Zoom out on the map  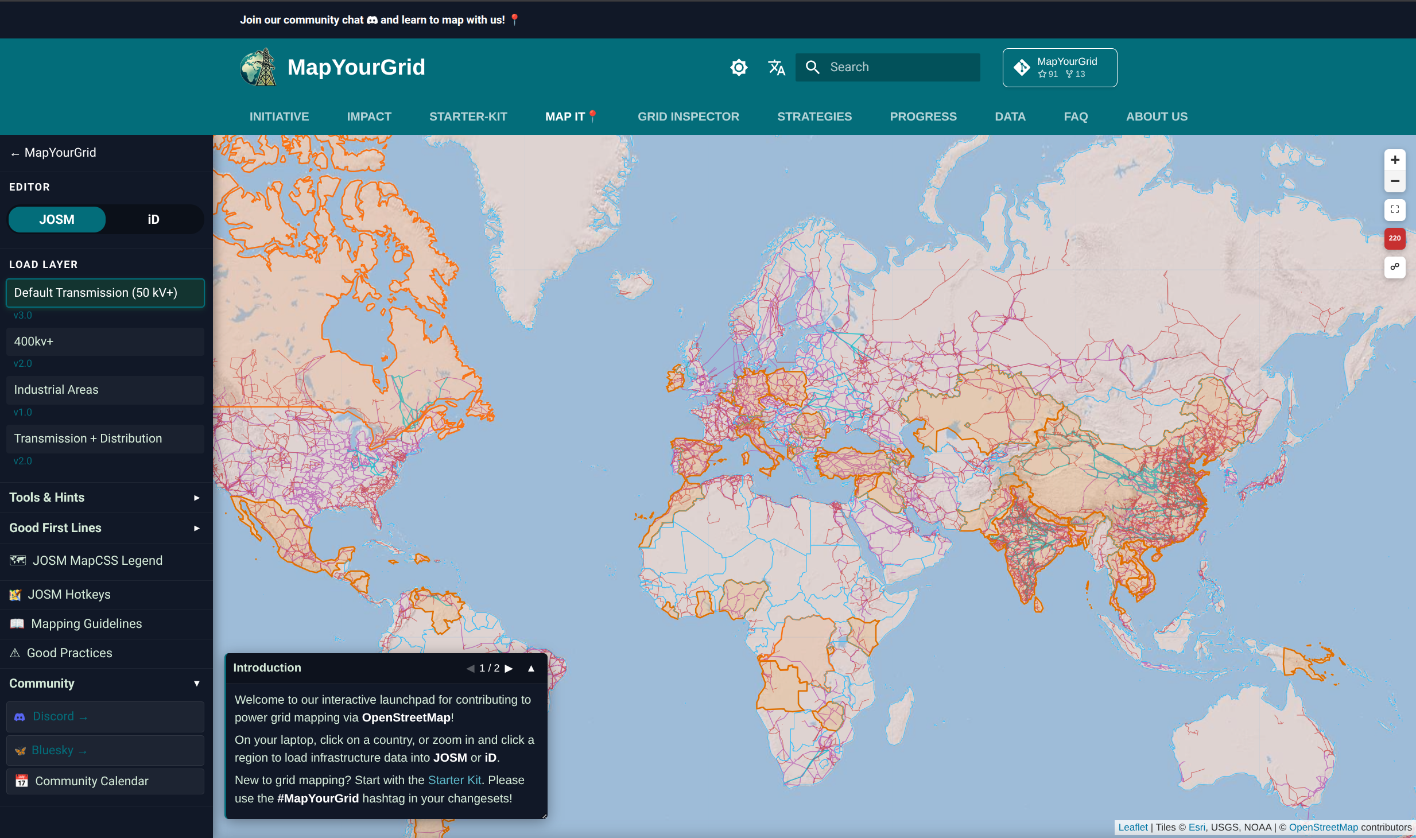(1395, 181)
